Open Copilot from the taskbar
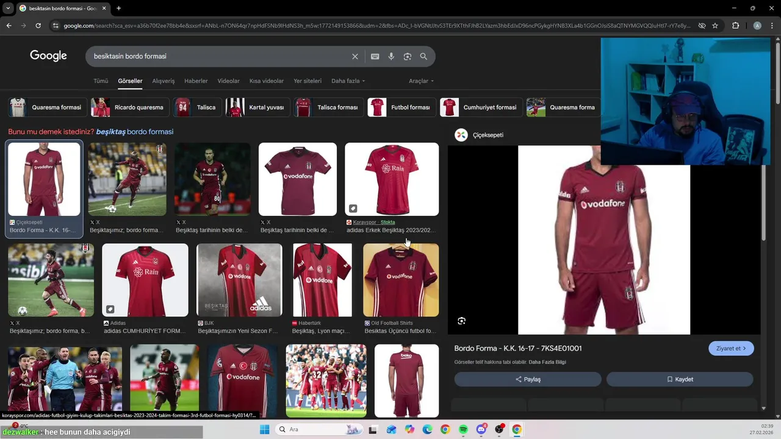 tap(409, 429)
